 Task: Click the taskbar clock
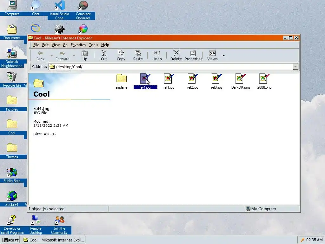[x=314, y=240]
